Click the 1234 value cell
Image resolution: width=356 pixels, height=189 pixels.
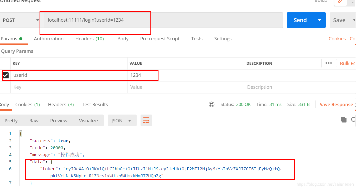point(186,75)
